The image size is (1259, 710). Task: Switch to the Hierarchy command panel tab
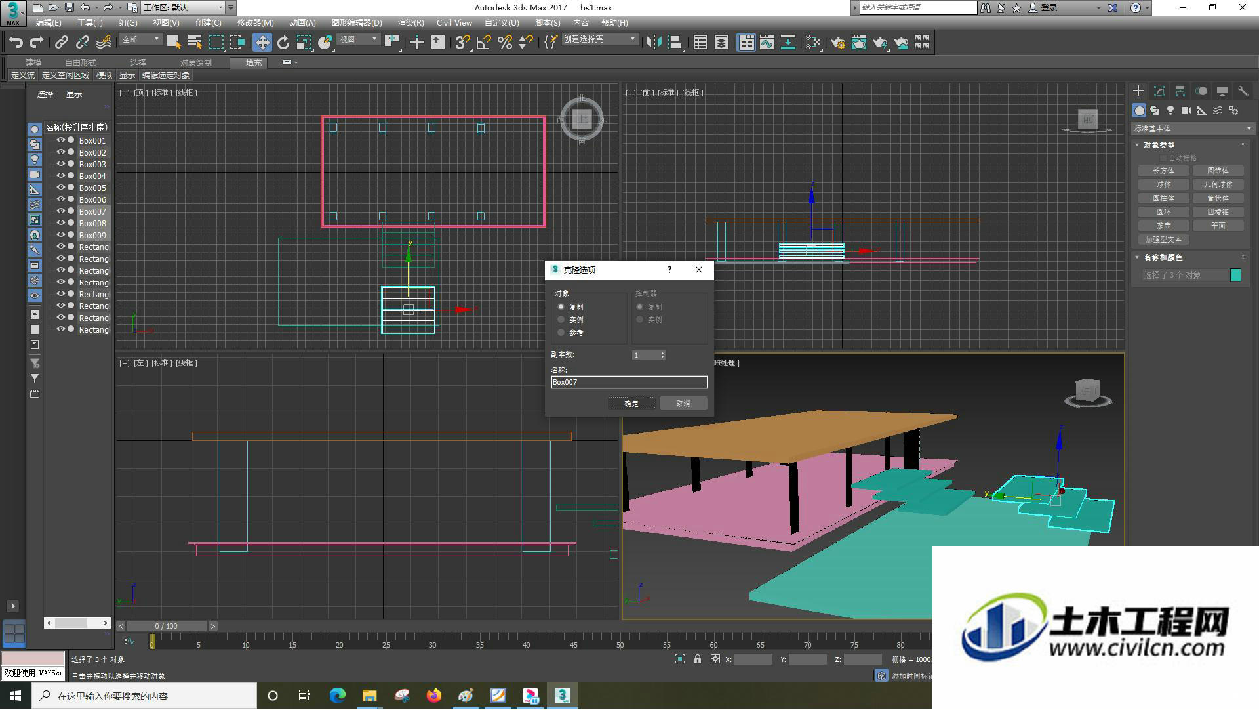(1180, 91)
